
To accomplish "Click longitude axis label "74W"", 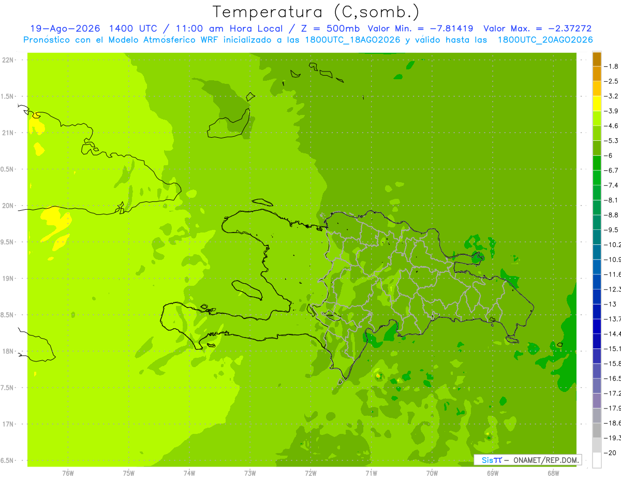I will coord(189,473).
